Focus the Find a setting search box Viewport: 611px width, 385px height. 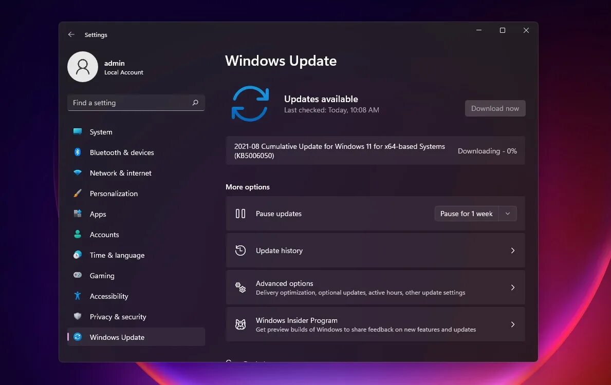point(136,102)
